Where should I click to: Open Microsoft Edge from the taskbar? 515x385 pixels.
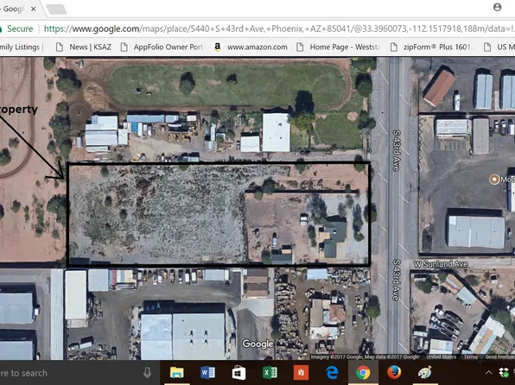click(x=332, y=373)
